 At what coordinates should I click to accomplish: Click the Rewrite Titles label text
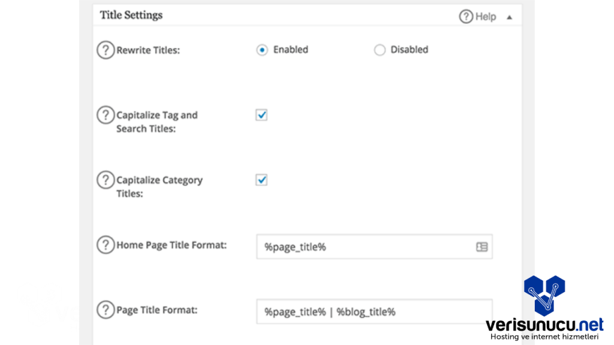click(x=148, y=50)
